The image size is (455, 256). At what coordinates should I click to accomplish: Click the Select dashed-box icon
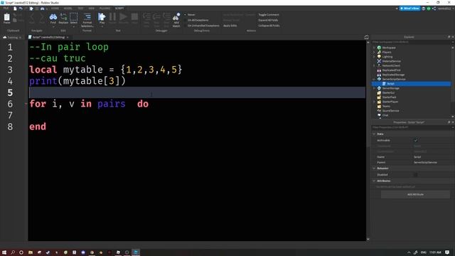pos(74,18)
